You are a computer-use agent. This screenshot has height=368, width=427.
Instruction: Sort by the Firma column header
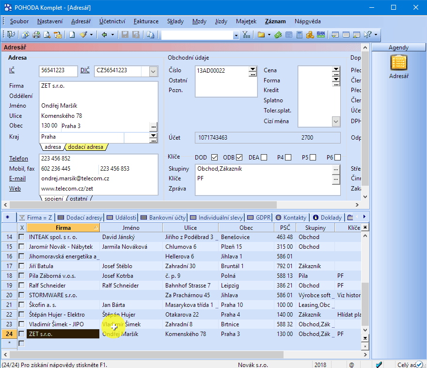point(63,228)
